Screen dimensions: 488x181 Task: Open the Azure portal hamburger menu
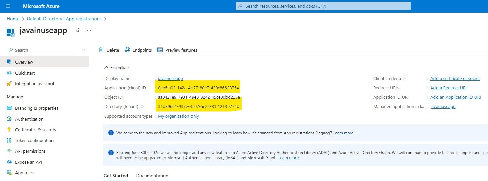(x=8, y=6)
